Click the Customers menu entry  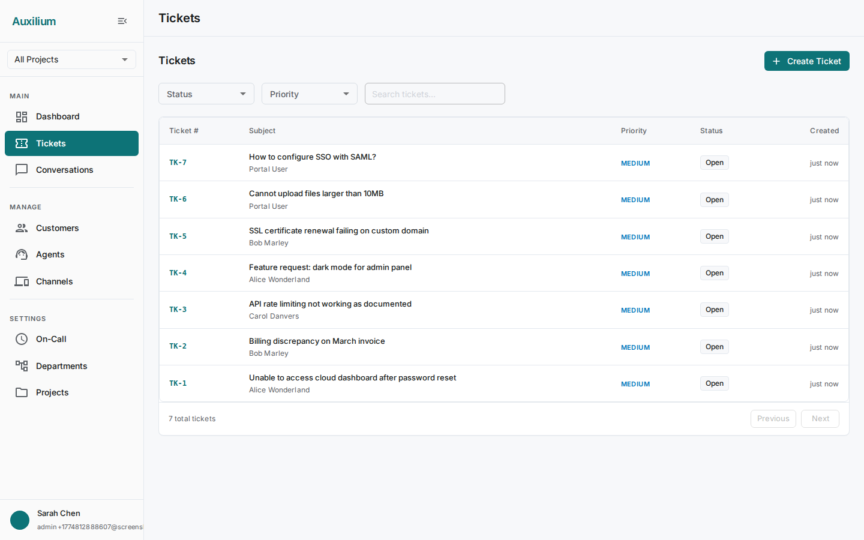coord(58,228)
